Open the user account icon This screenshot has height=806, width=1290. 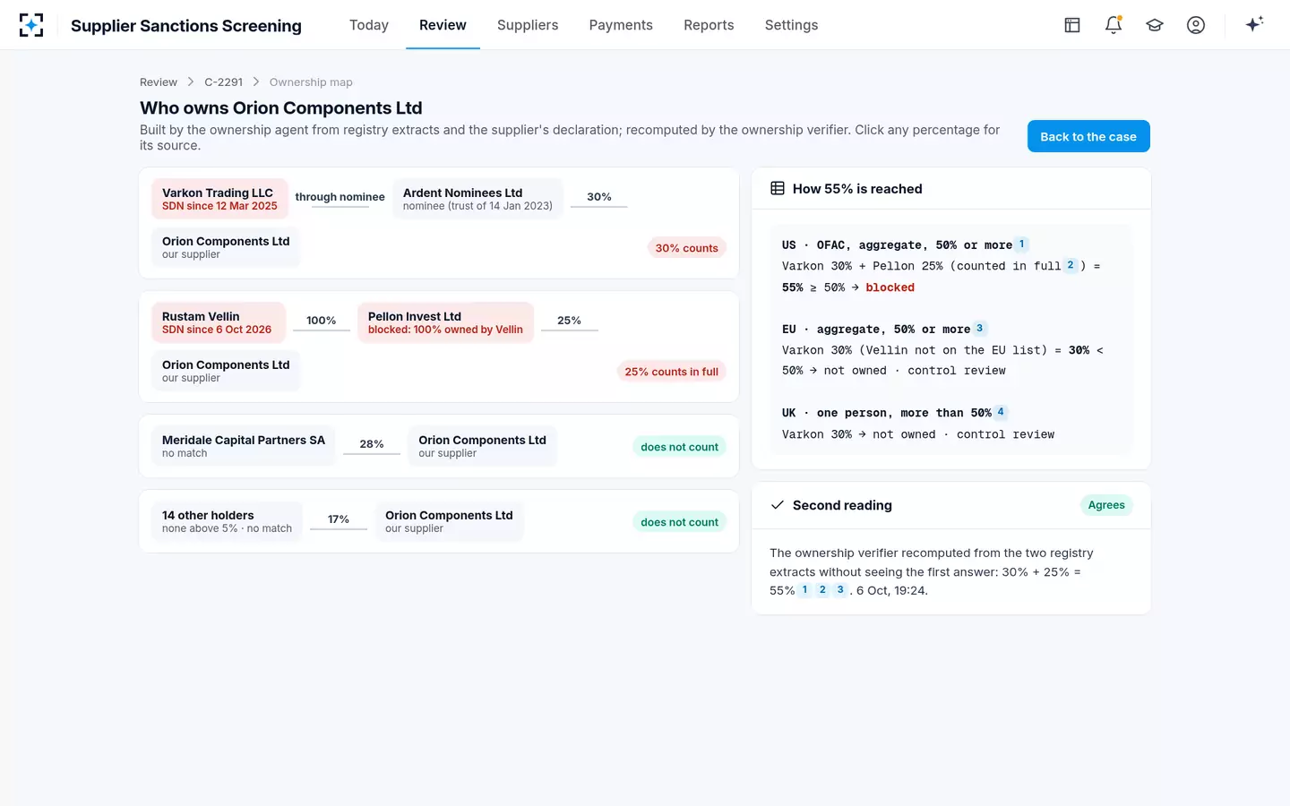point(1196,25)
